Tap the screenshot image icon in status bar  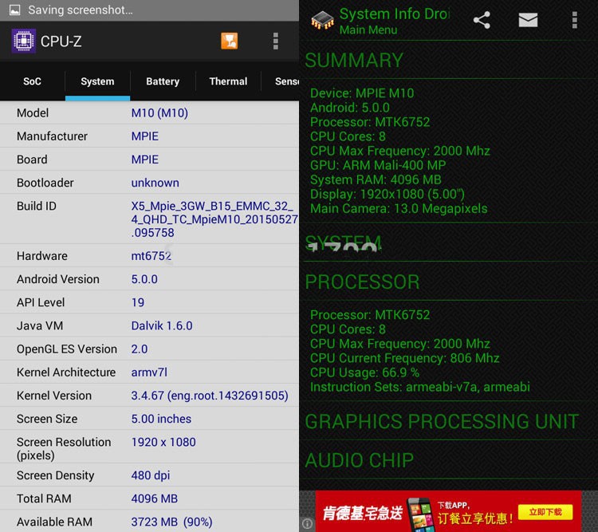(x=14, y=10)
